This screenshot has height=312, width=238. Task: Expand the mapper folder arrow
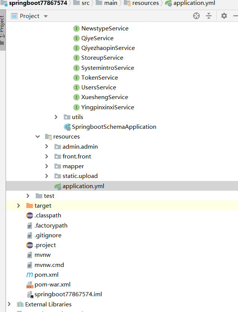(46, 166)
